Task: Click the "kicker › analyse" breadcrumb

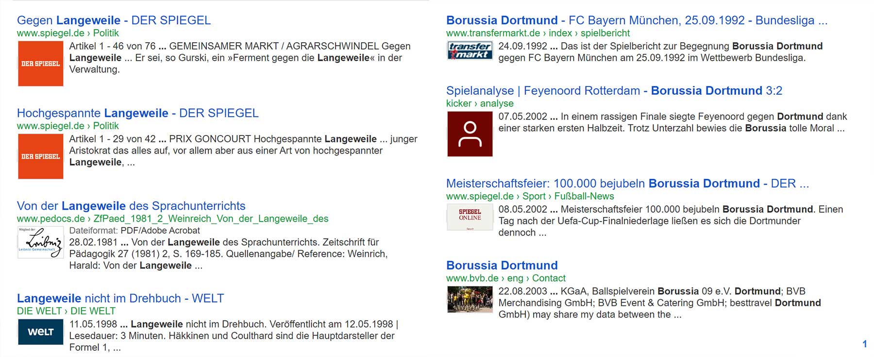Action: [479, 103]
